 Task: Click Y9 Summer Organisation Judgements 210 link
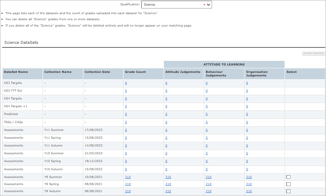click(x=249, y=177)
